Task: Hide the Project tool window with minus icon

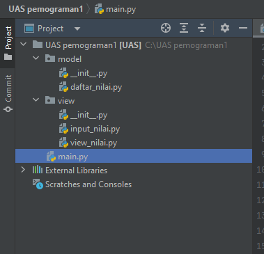Action: click(x=243, y=28)
